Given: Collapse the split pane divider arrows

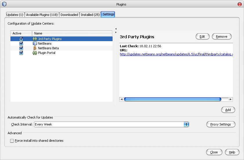Looking at the screenshot, I should point(116,29).
